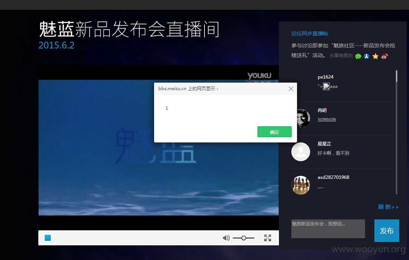Mute the video using the speaker icon

226,238
